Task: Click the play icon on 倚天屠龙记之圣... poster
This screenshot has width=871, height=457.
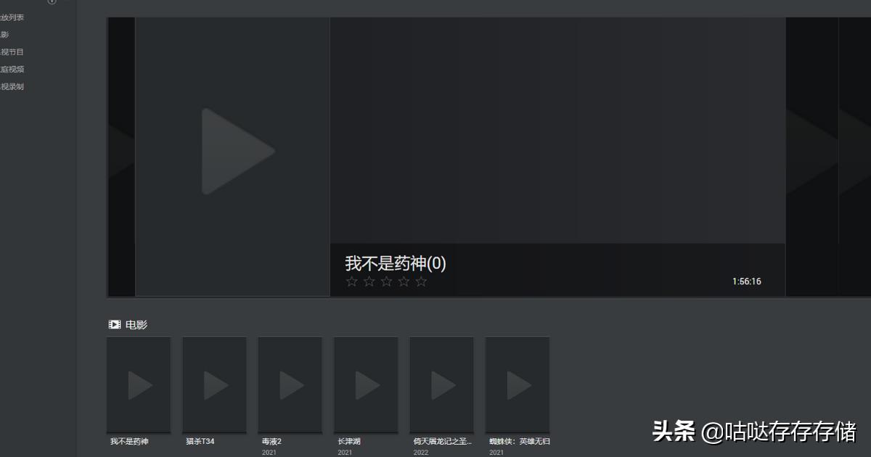Action: (441, 384)
